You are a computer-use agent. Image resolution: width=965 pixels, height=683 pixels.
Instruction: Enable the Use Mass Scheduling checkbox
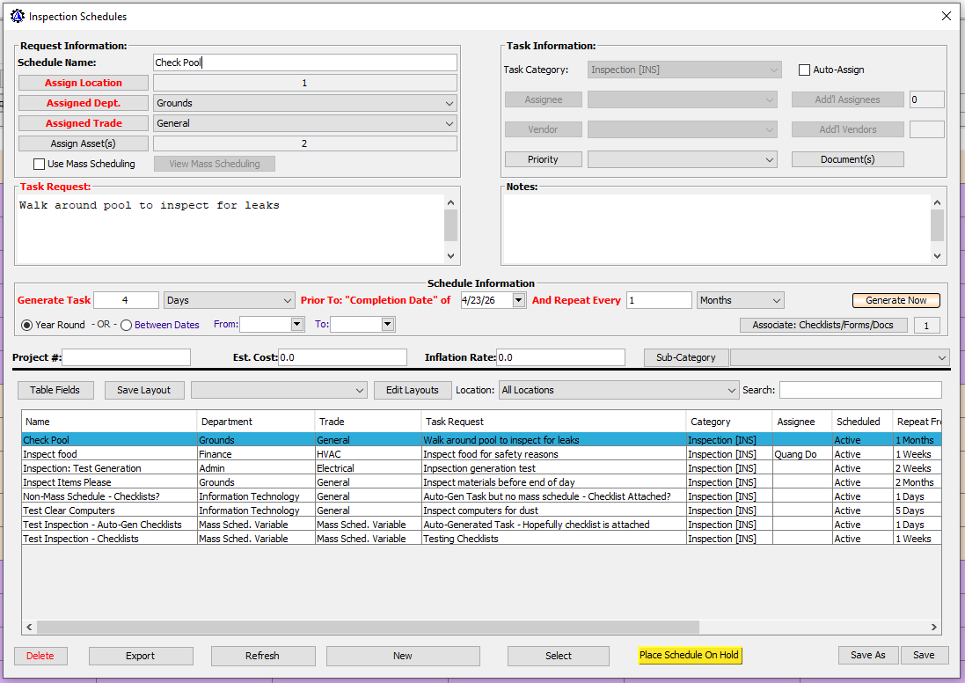[x=39, y=164]
